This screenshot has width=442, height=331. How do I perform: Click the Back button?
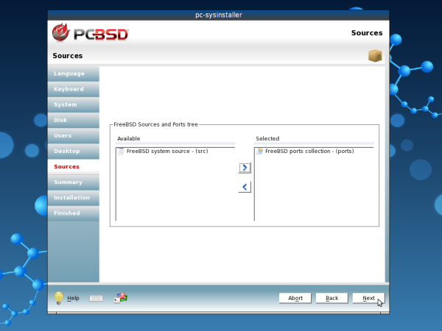331,298
